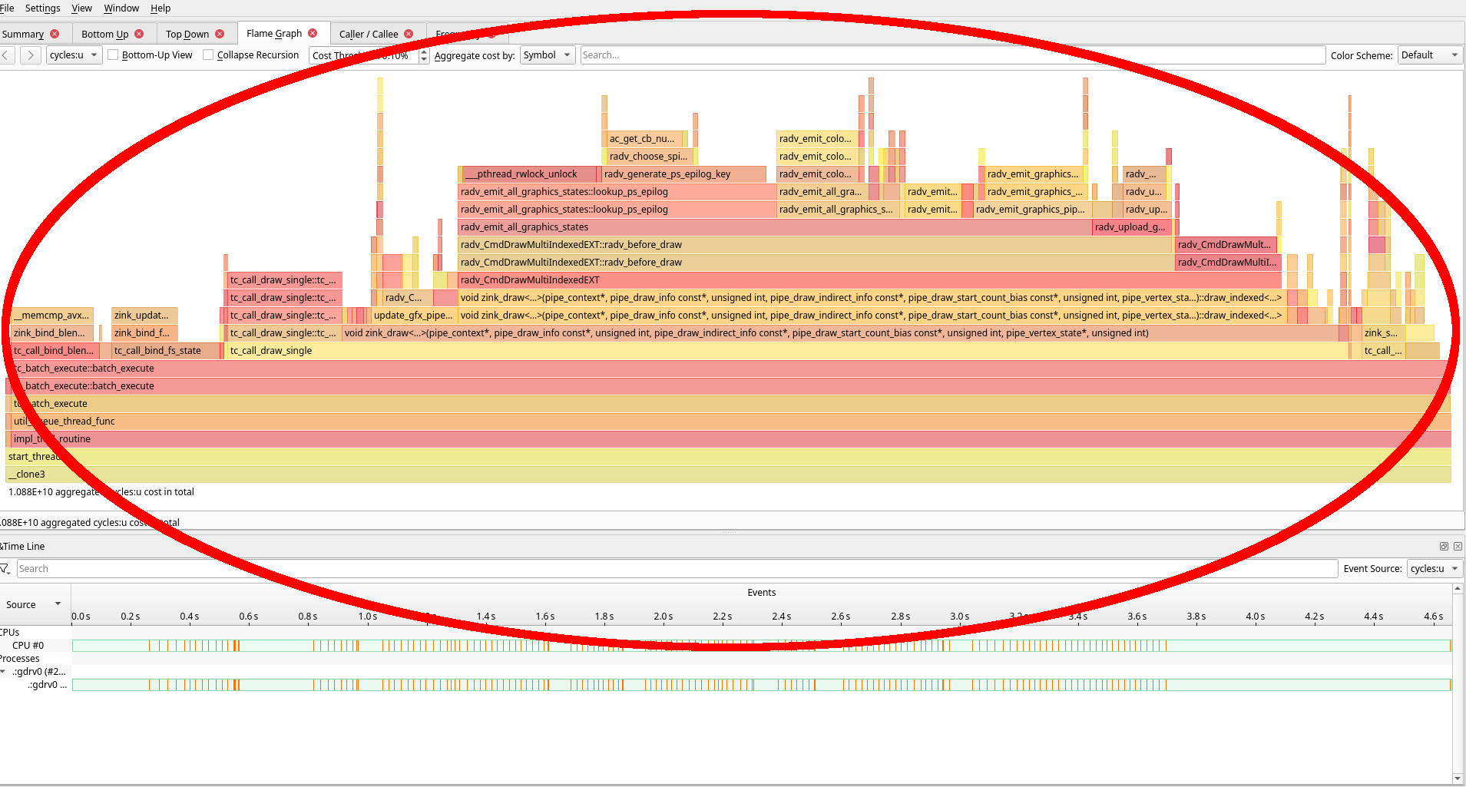The image size is (1466, 787).
Task: Click the Time Line Search field
Action: (677, 569)
